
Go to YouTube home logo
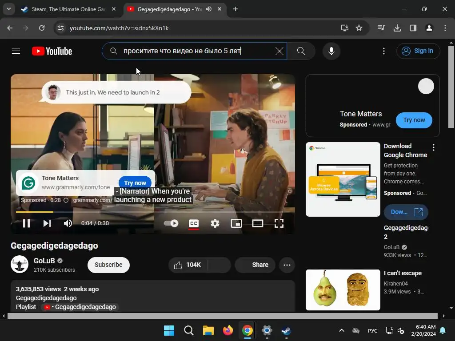tap(52, 51)
